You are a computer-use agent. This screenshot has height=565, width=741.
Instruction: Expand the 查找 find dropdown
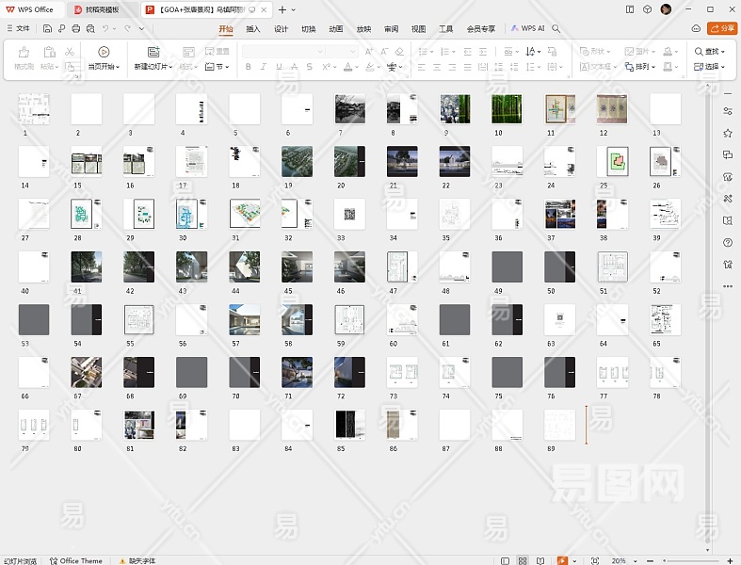710,52
